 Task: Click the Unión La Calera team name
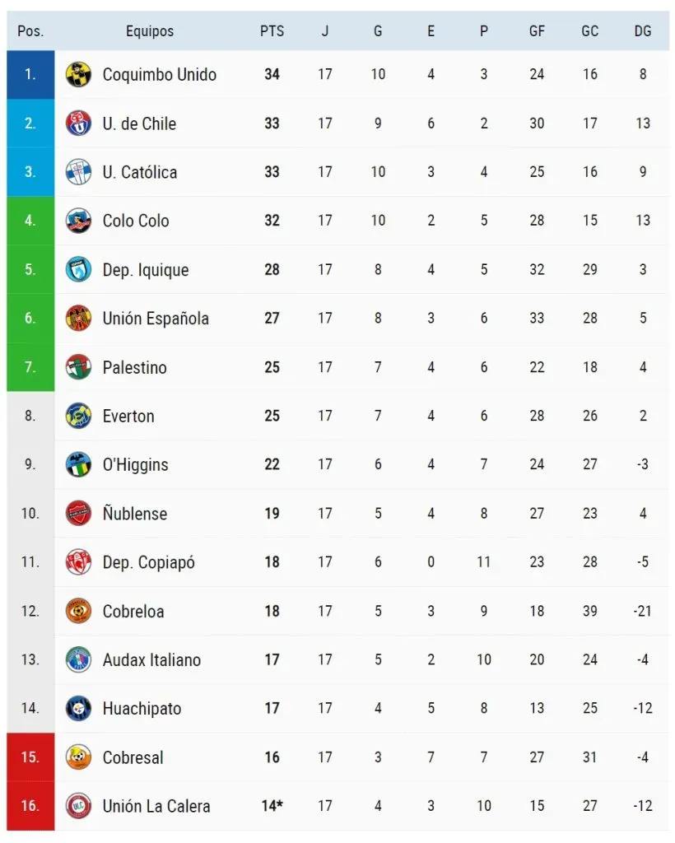pyautogui.click(x=156, y=806)
